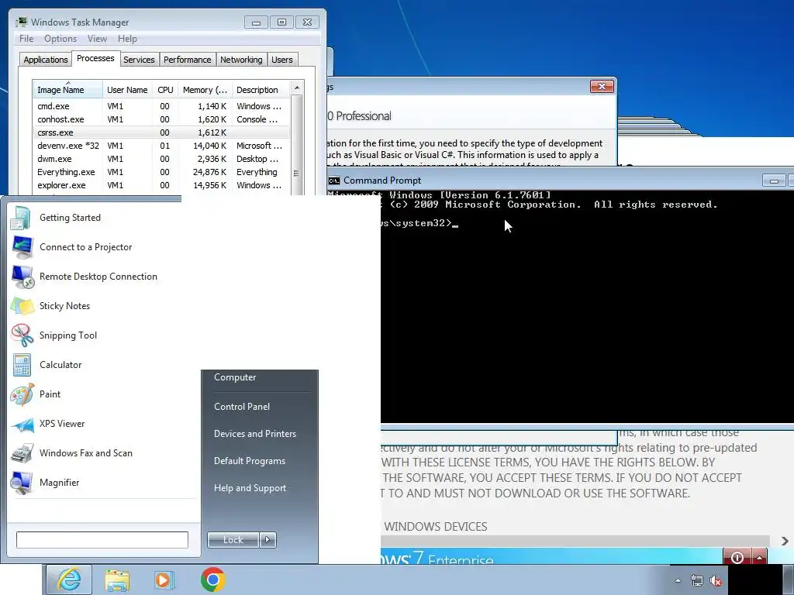This screenshot has width=794, height=595.
Task: Select dwm.exe process row
Action: [161, 159]
